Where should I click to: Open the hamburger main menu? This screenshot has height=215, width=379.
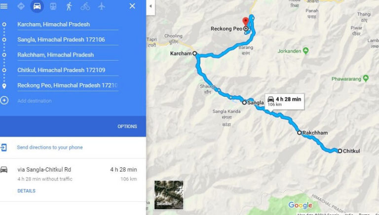pos(4,6)
